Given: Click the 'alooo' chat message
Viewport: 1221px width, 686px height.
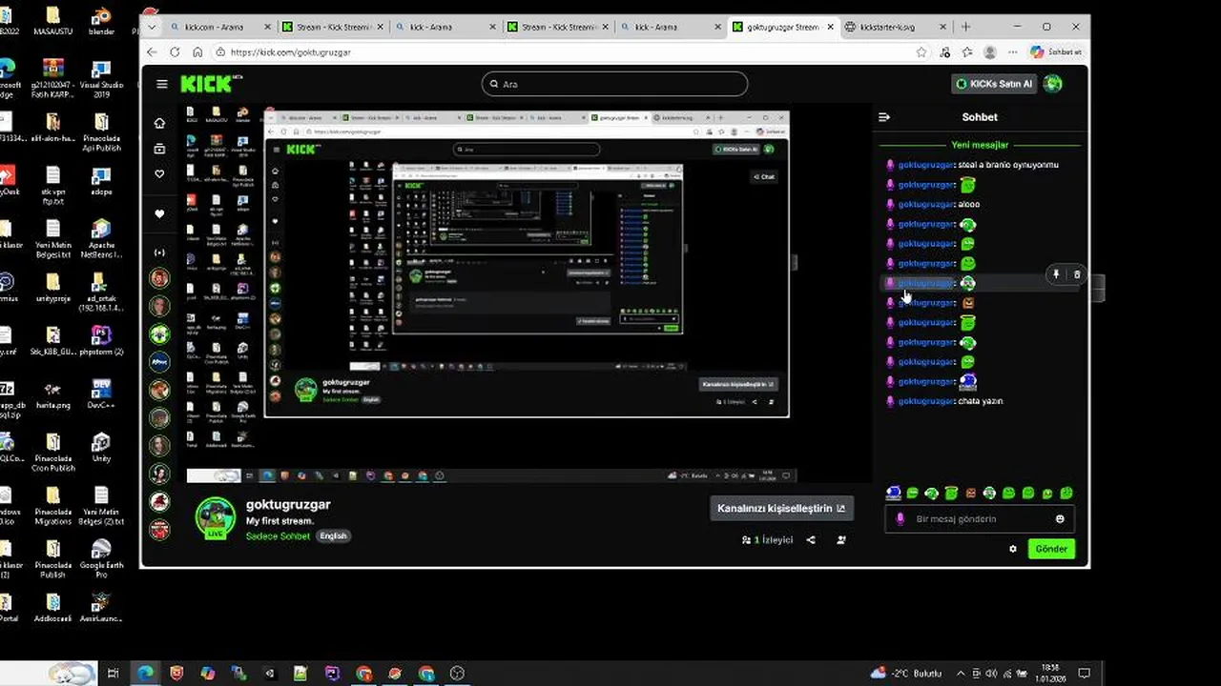Looking at the screenshot, I should [x=968, y=204].
